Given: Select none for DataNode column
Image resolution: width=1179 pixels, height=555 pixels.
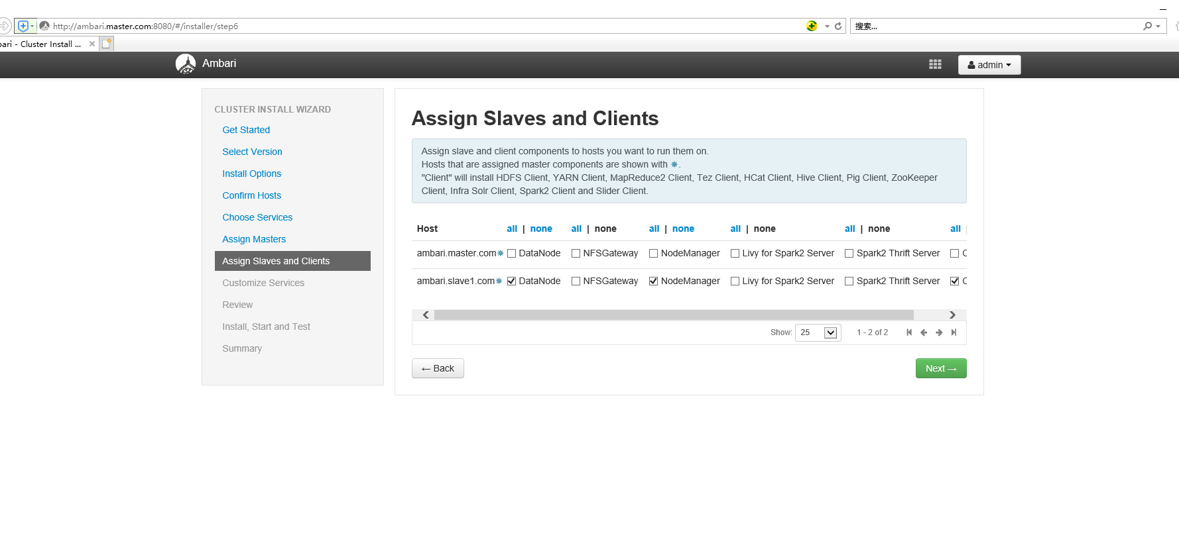Looking at the screenshot, I should pyautogui.click(x=541, y=228).
